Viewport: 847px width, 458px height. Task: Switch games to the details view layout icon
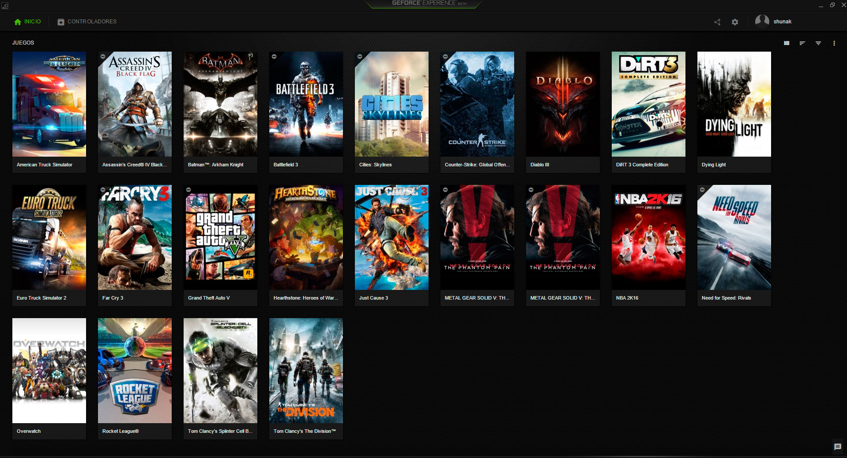point(787,43)
